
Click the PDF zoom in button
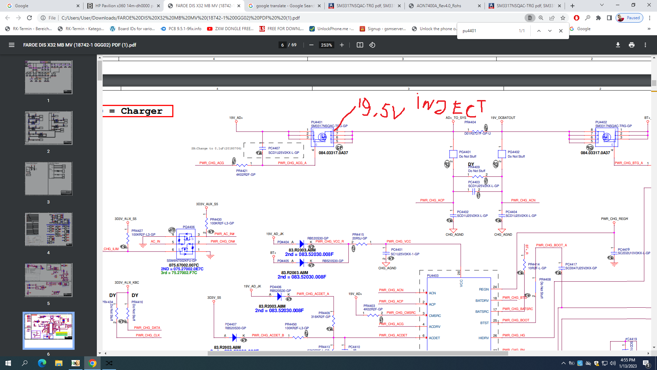[x=342, y=45]
